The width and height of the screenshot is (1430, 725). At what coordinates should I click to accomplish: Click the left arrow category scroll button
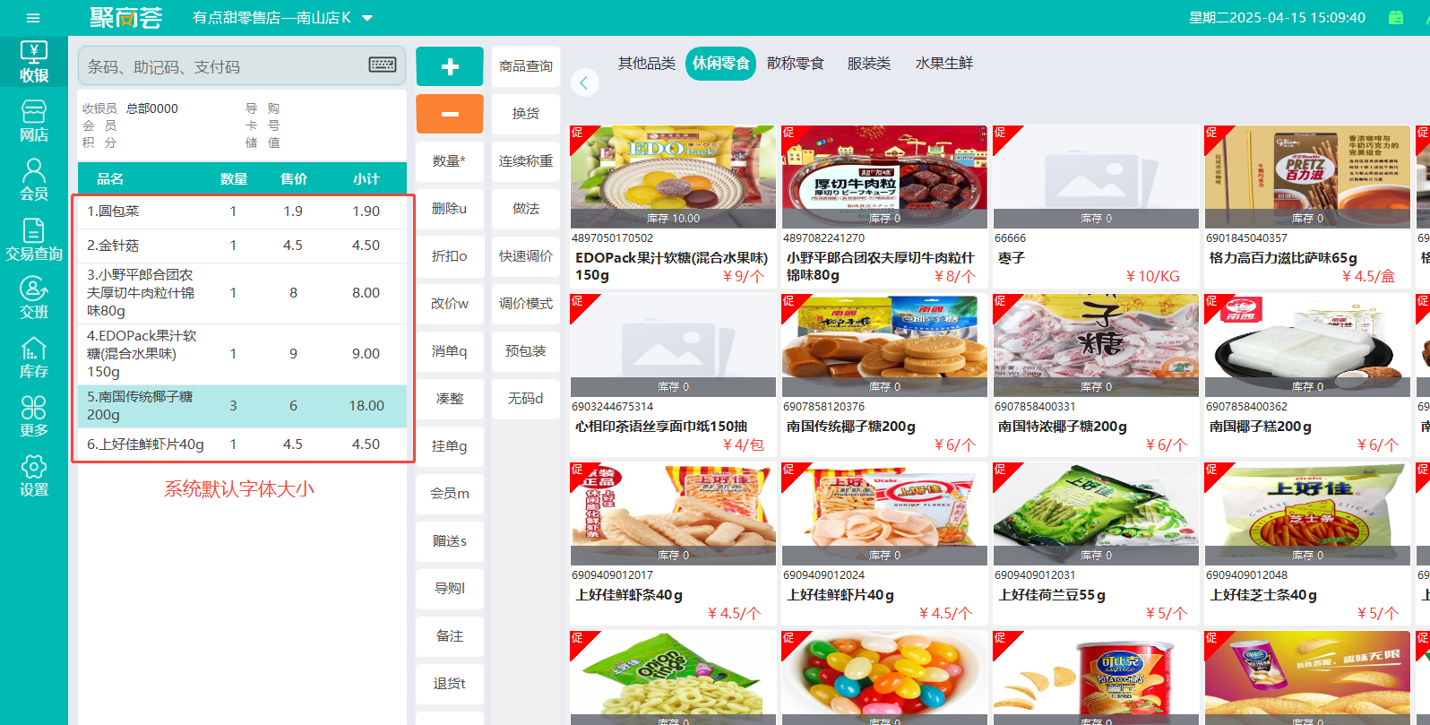coord(584,82)
